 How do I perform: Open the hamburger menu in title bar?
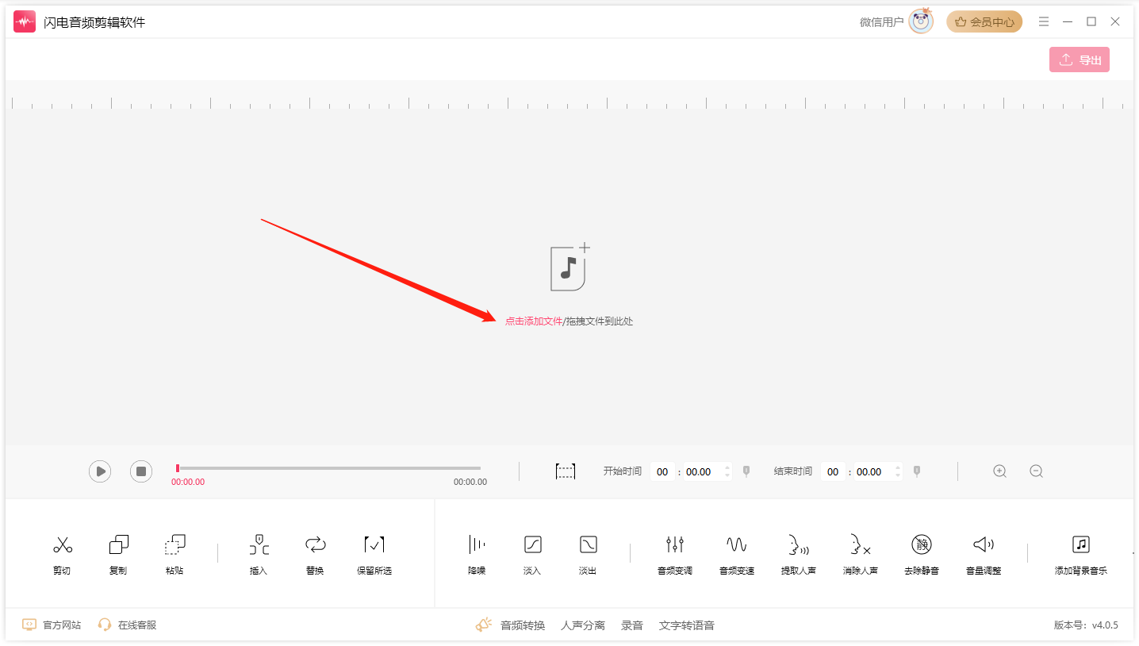tap(1044, 21)
